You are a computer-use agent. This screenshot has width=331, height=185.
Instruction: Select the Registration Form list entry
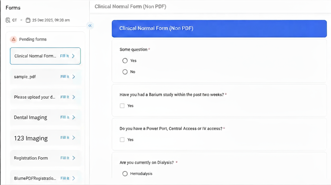[31, 158]
